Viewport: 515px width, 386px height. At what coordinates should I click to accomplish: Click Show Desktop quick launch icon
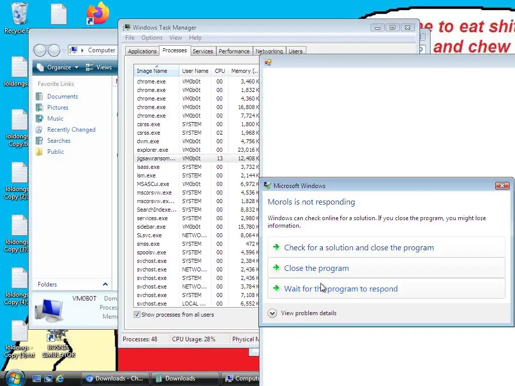(36, 378)
